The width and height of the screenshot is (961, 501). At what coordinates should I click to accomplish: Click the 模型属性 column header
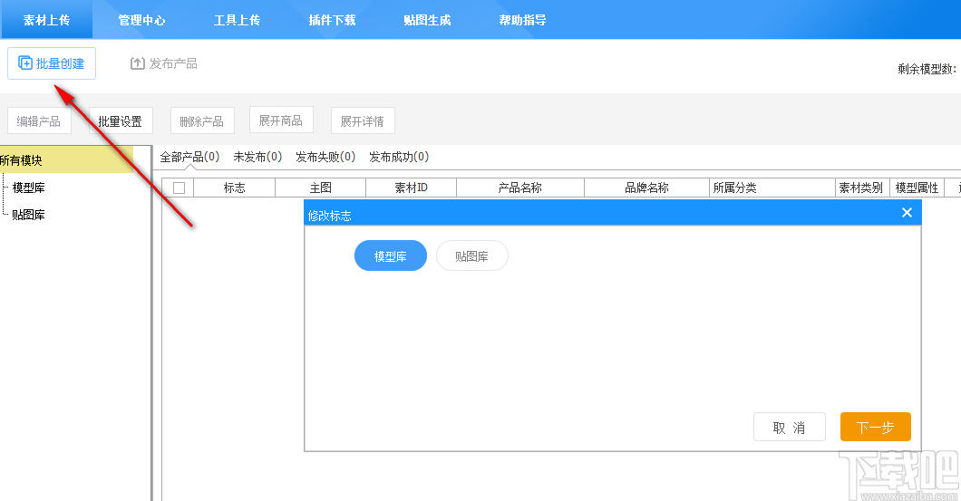tap(917, 188)
